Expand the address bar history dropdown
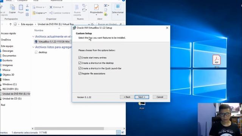 tap(89, 24)
